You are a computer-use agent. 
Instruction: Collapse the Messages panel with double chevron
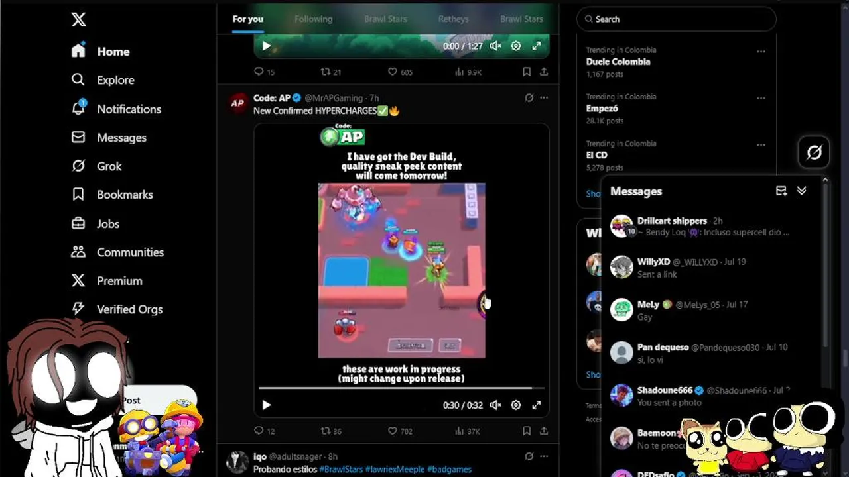click(x=802, y=191)
